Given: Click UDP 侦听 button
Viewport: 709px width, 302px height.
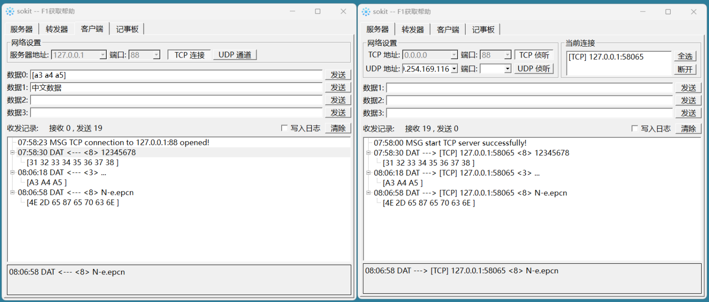Looking at the screenshot, I should (534, 69).
